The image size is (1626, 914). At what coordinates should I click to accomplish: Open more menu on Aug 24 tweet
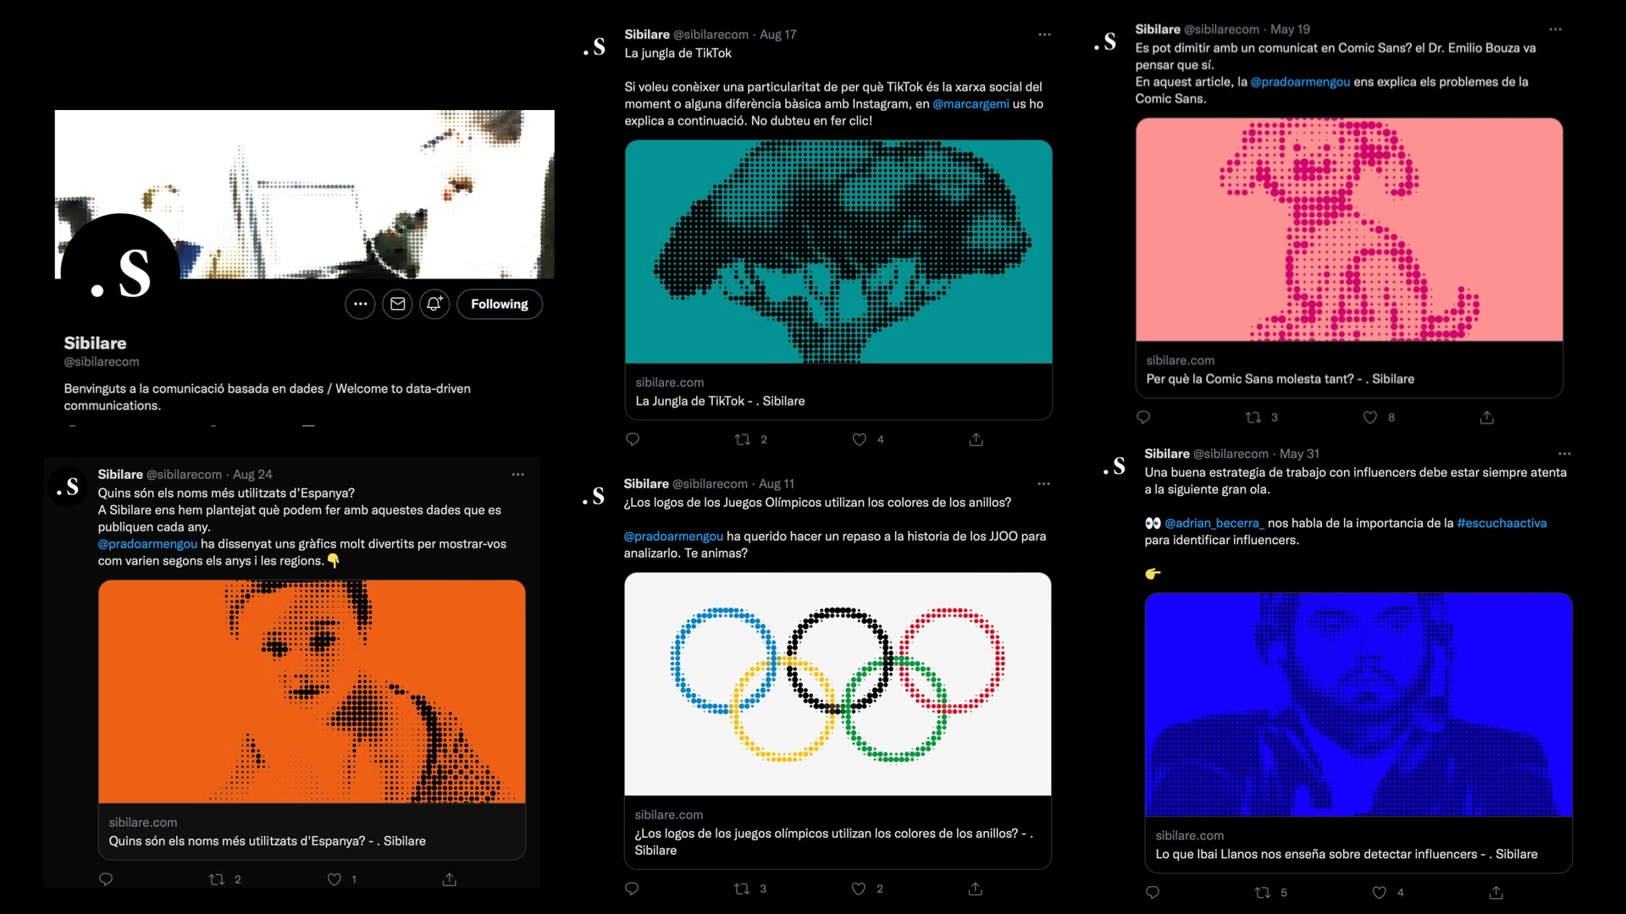(x=517, y=475)
